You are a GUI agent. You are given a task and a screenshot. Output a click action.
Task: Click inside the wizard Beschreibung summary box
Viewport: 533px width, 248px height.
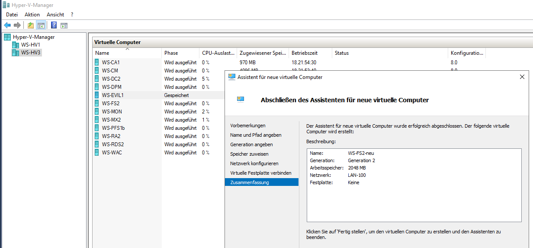pyautogui.click(x=414, y=185)
